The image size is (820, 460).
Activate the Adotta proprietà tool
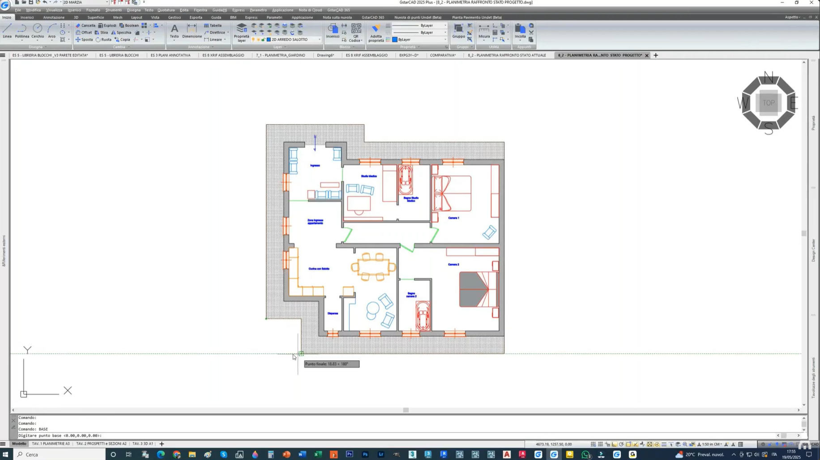[x=376, y=32]
